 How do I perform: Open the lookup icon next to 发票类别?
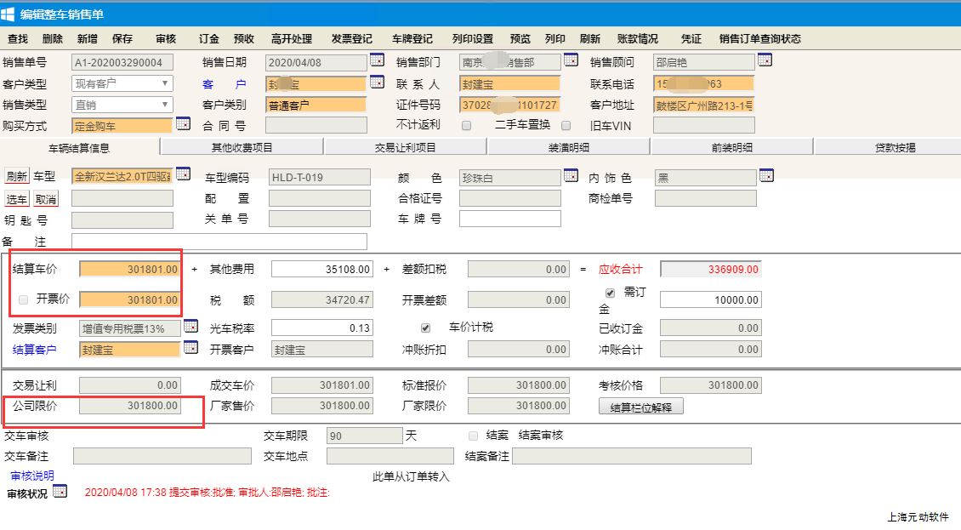[x=190, y=327]
